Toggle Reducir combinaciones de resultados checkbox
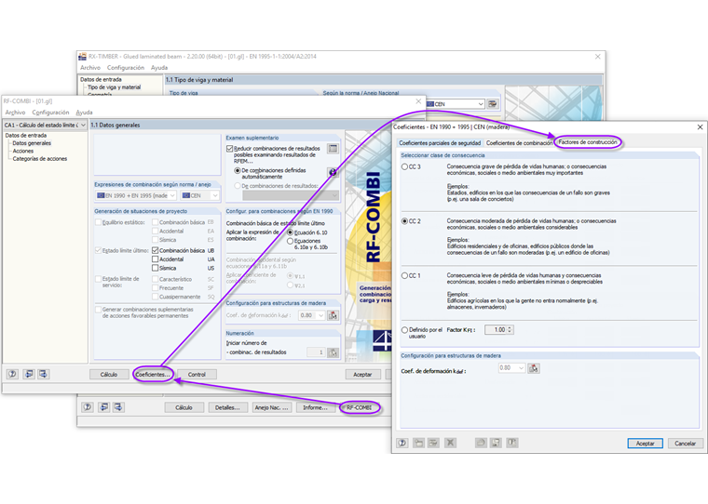The height and width of the screenshot is (504, 708). 229,148
